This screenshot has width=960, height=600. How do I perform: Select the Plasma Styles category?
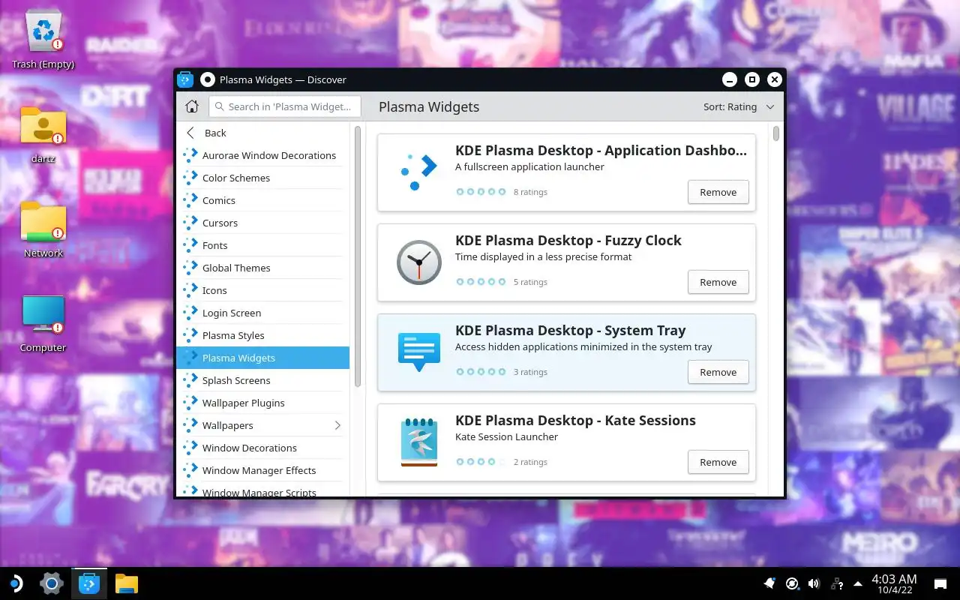(262, 335)
